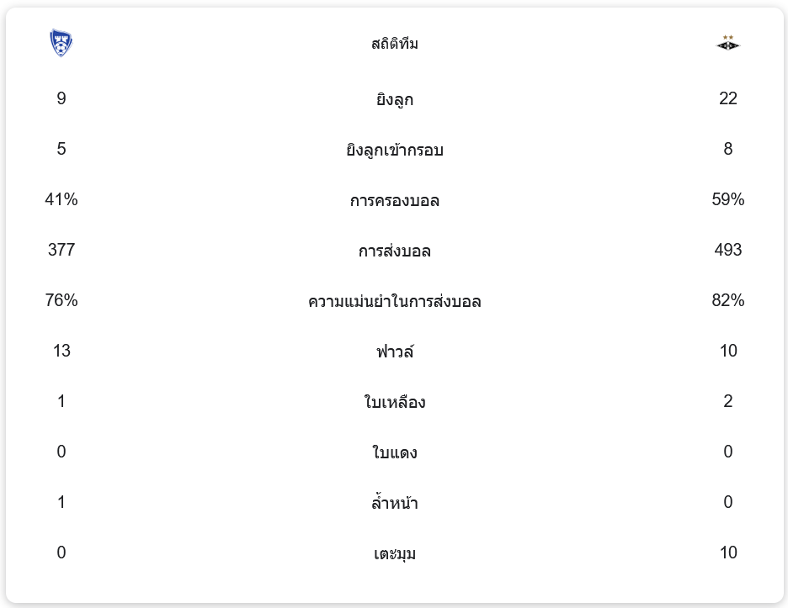The height and width of the screenshot is (608, 788).
Task: Click the home team's 377 passes value
Action: tap(61, 250)
